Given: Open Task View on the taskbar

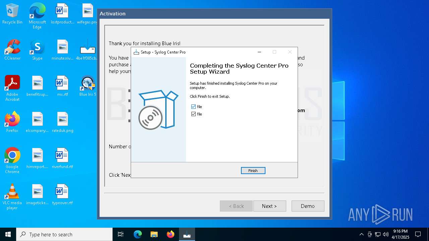Looking at the screenshot, I should click(121, 234).
